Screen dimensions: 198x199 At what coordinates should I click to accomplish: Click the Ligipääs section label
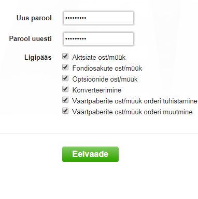(x=38, y=57)
